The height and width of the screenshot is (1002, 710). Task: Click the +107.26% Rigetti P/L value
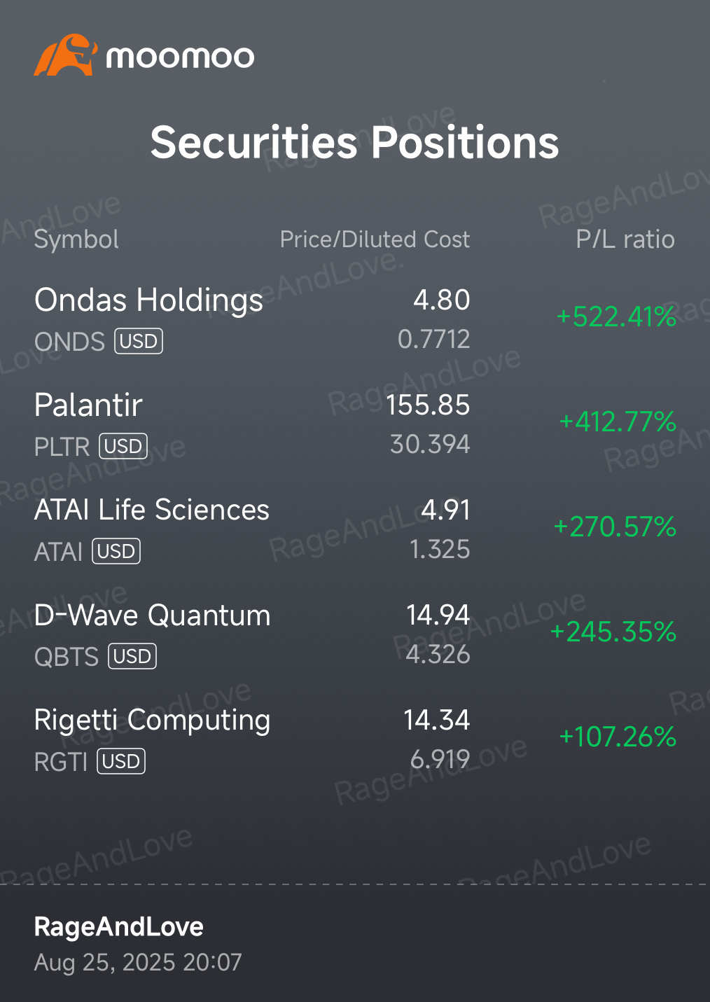pyautogui.click(x=618, y=737)
